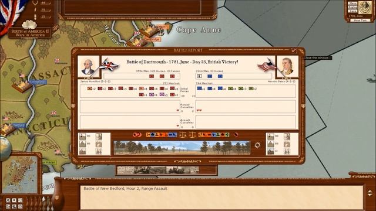Image resolution: width=376 pixels, height=211 pixels.
Task: Click the top-left filter icon in bottom-left grid
Action: coord(8,200)
